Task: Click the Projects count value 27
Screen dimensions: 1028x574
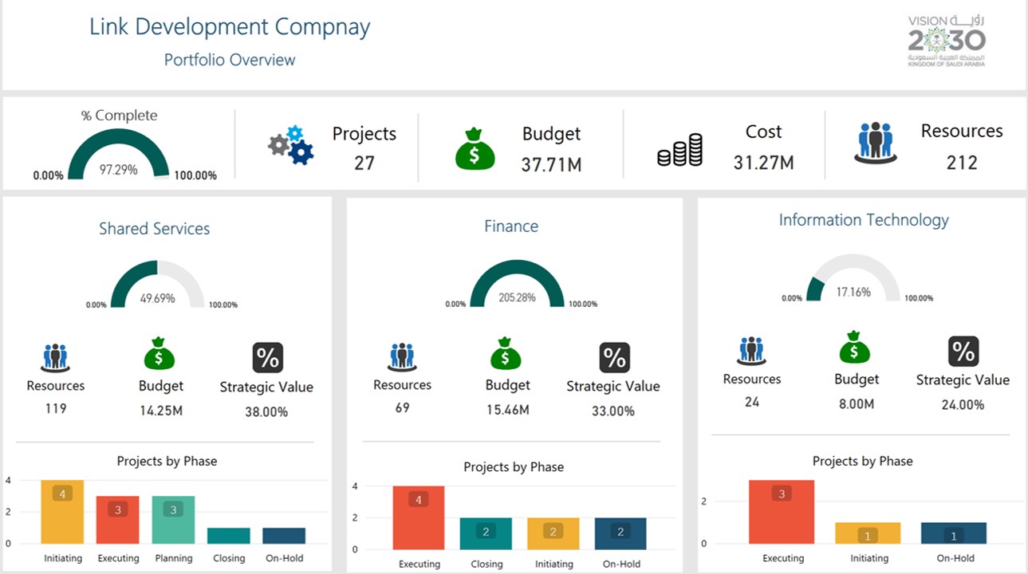Action: pos(364,163)
